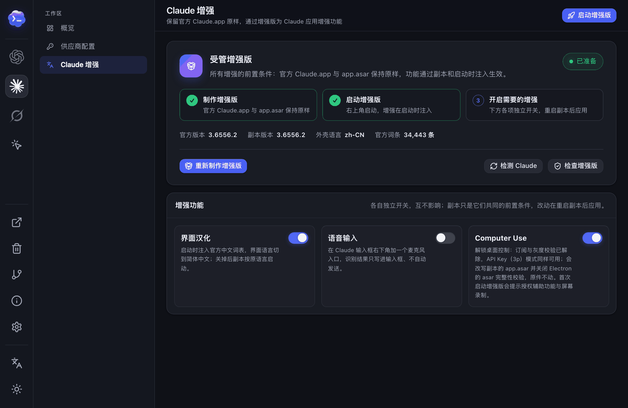This screenshot has height=408, width=628.
Task: Click the green checkmark next to 制作增强版
Action: 192,100
